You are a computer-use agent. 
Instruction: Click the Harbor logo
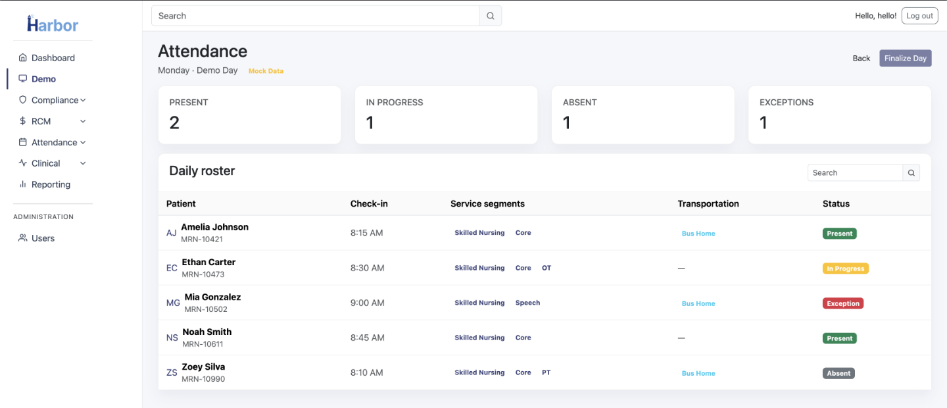(x=51, y=24)
